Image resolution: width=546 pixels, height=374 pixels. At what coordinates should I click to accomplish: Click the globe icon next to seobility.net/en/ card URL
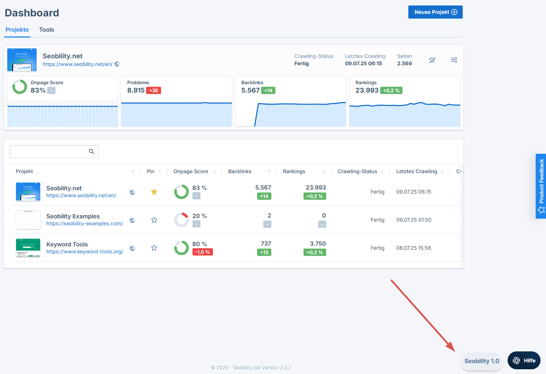click(x=117, y=64)
